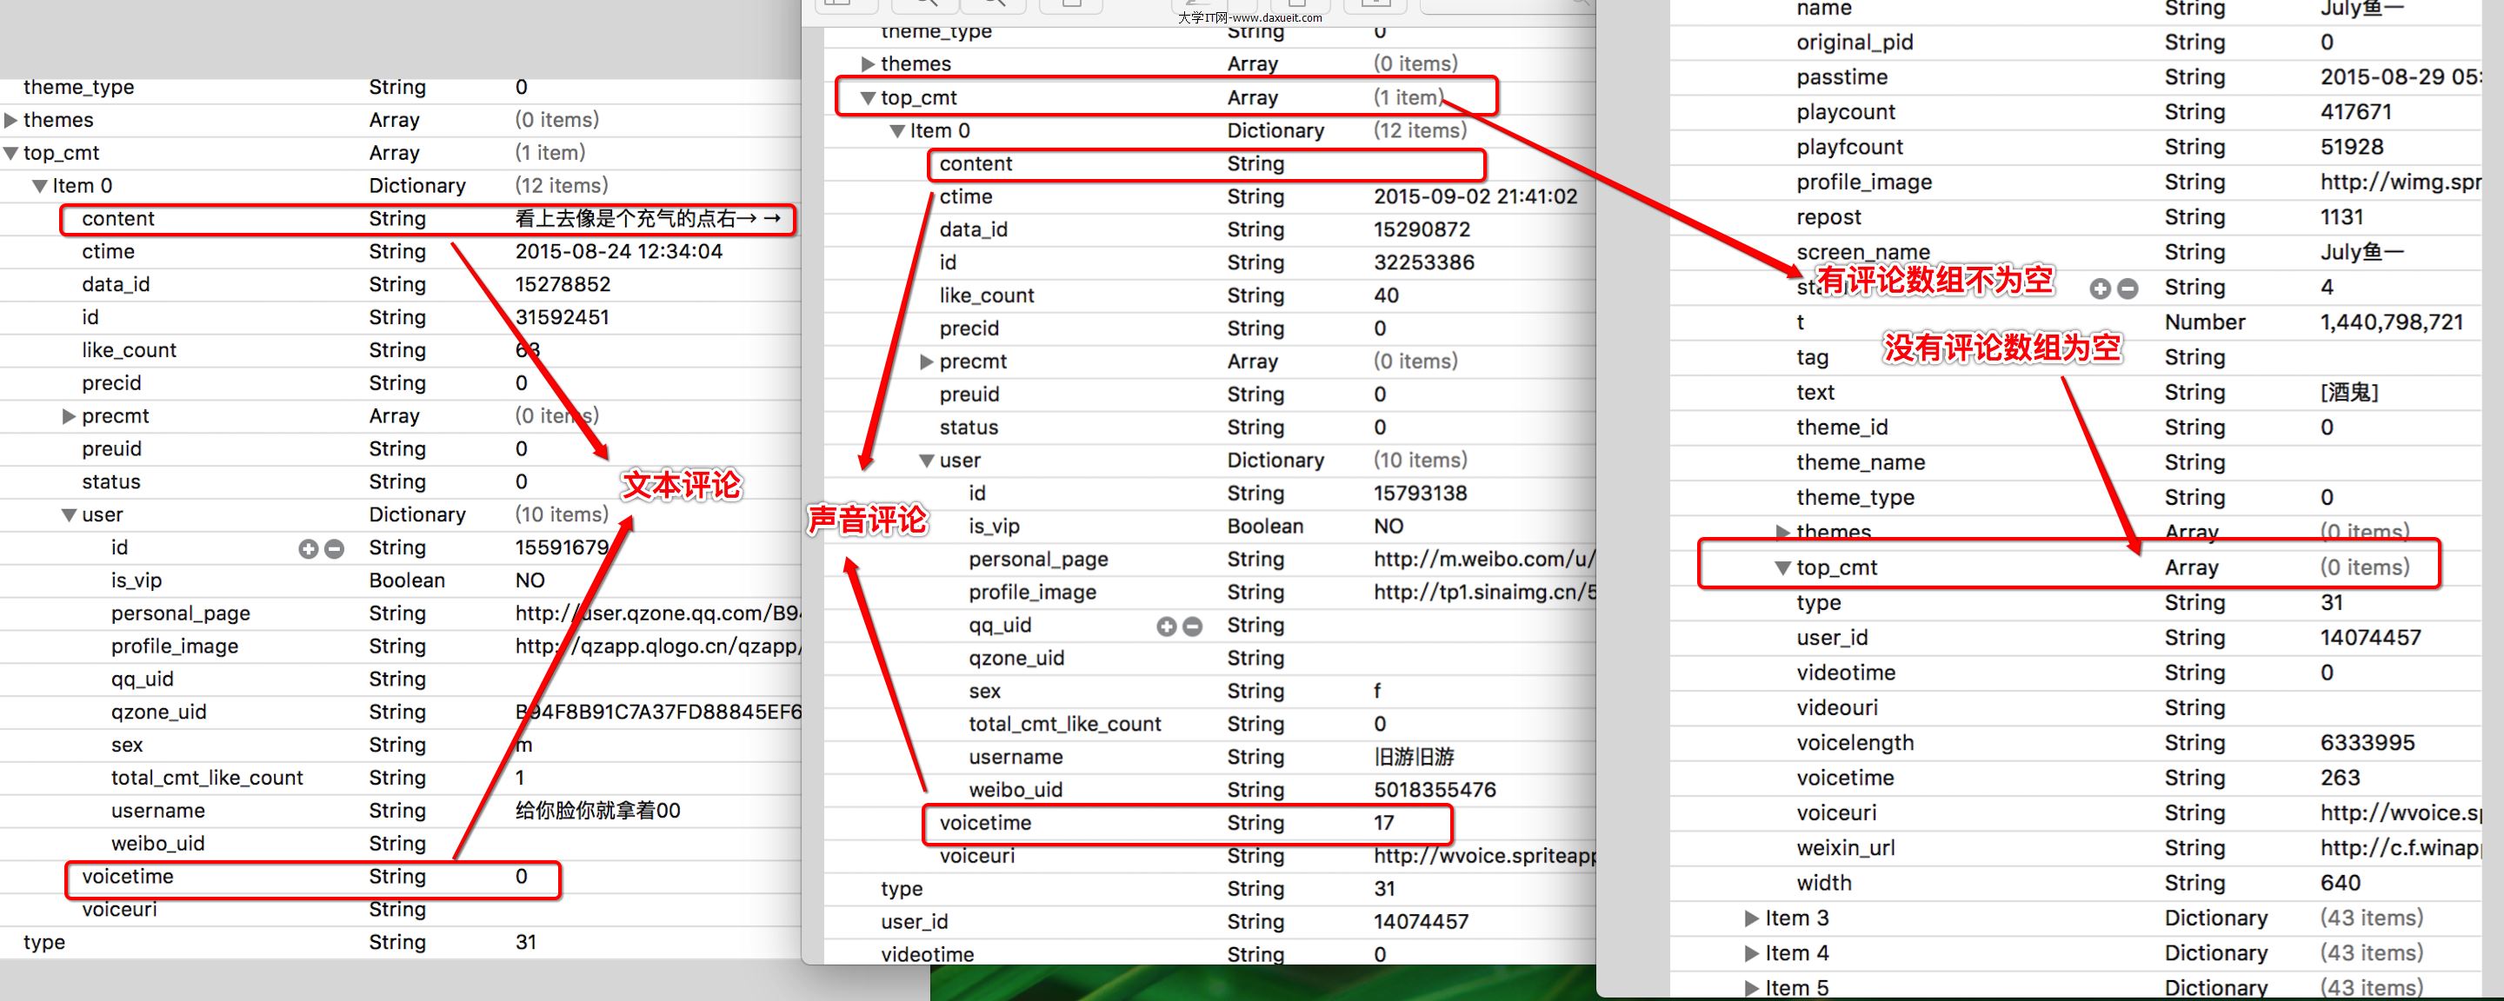Expand themes array in left panel

[10, 121]
